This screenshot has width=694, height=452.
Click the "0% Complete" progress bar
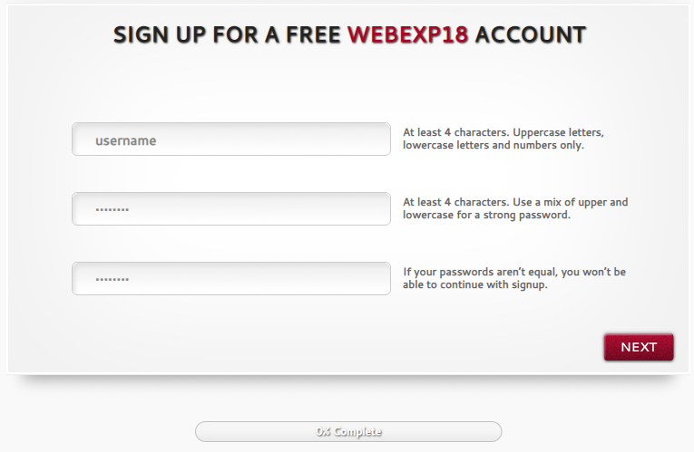pos(348,432)
